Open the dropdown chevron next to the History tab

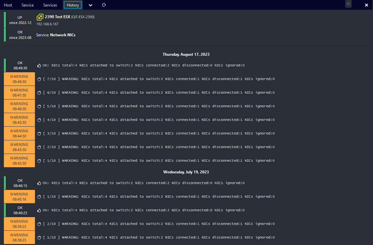click(90, 5)
